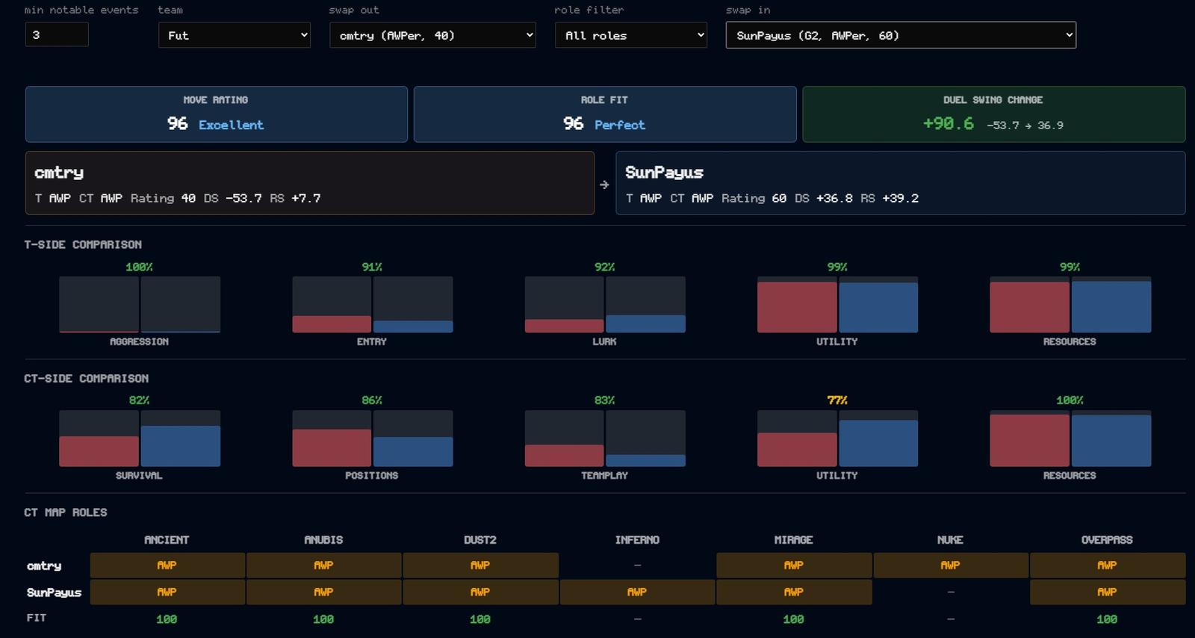Open the SunPayus player card
Viewport: 1195px width, 638px height.
[901, 183]
